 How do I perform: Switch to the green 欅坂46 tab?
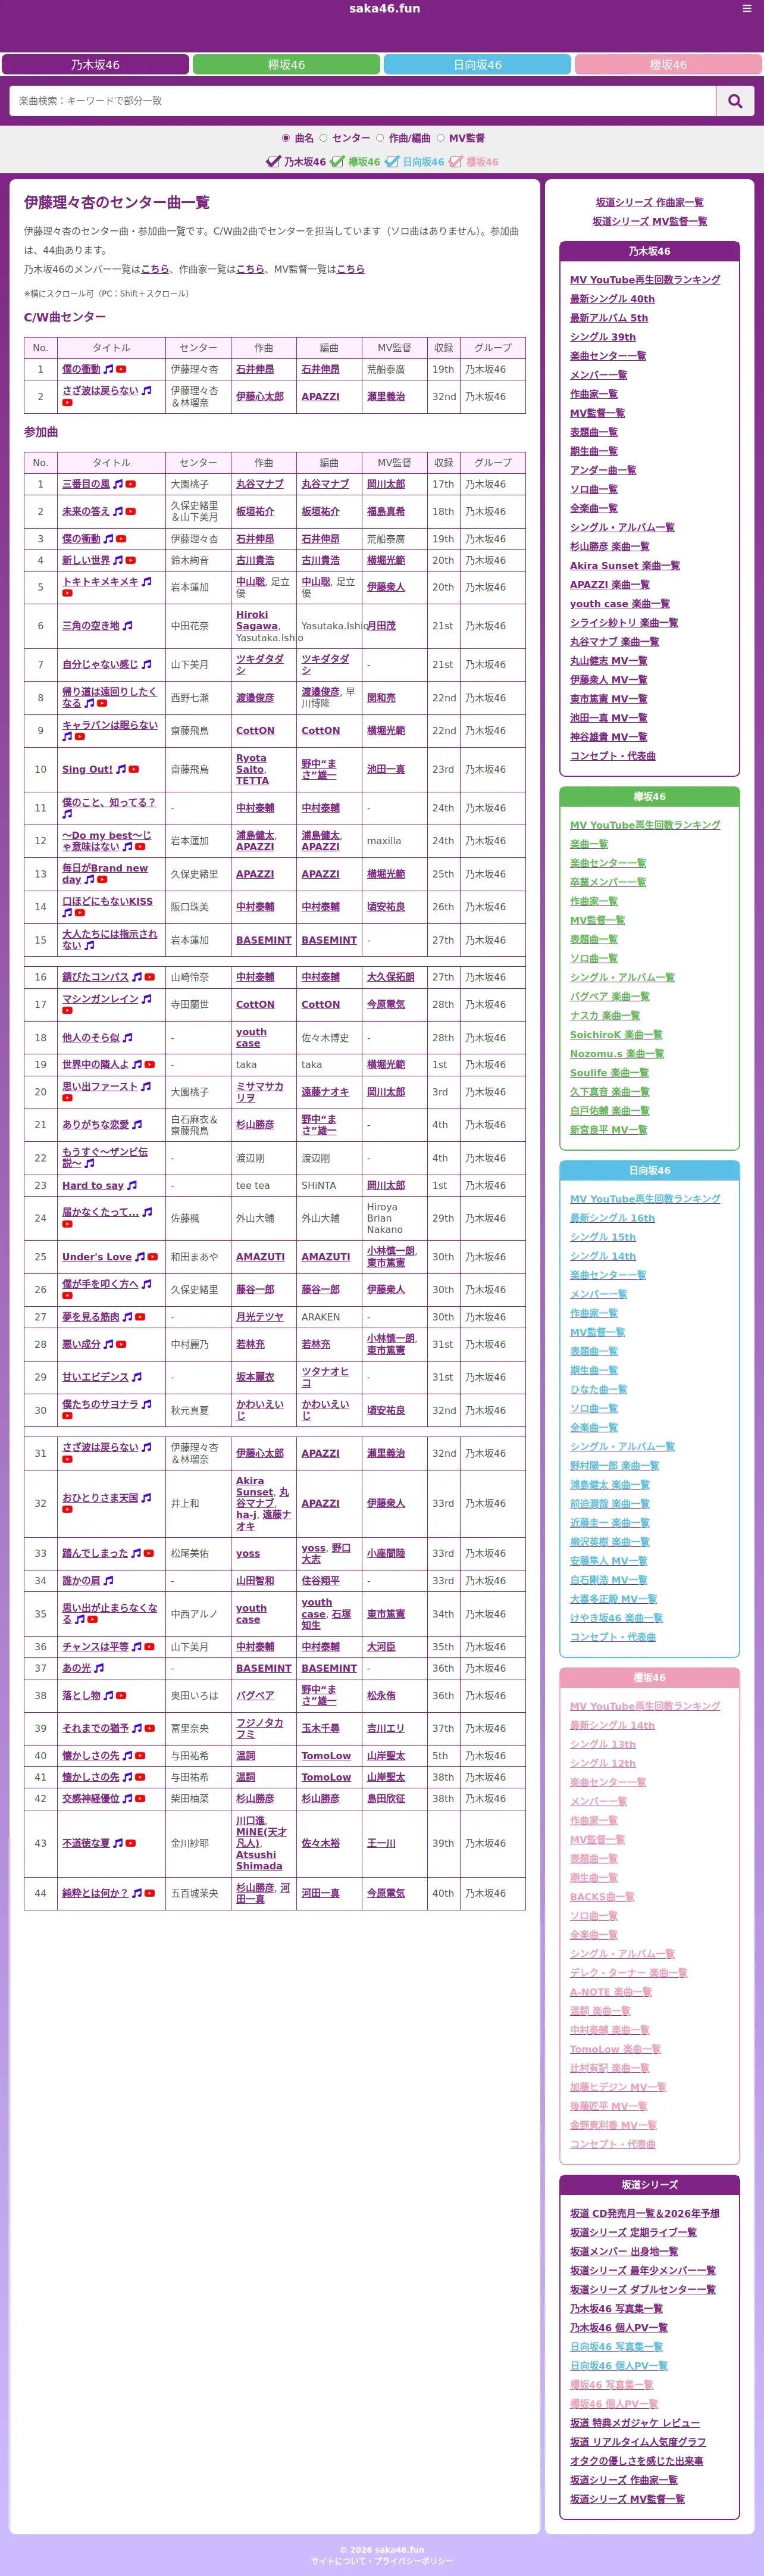(x=286, y=65)
